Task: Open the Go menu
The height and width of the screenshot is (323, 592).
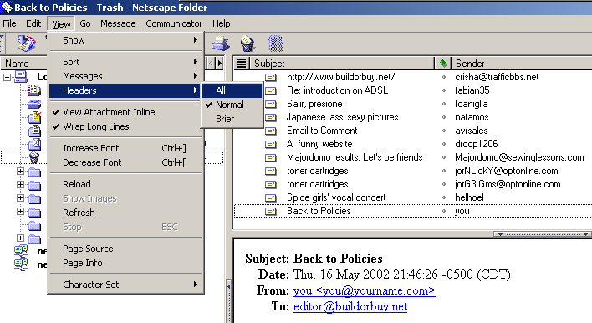Action: [x=85, y=23]
